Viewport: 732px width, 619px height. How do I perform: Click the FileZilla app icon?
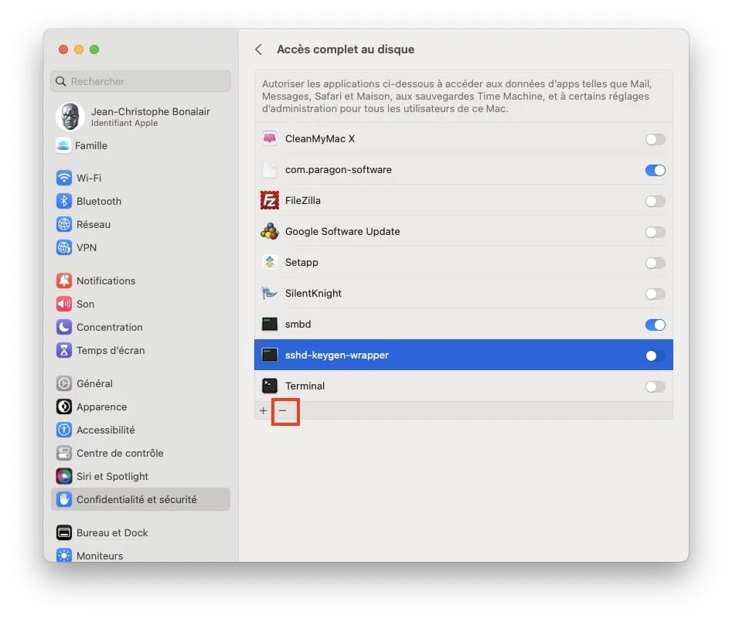coord(270,201)
